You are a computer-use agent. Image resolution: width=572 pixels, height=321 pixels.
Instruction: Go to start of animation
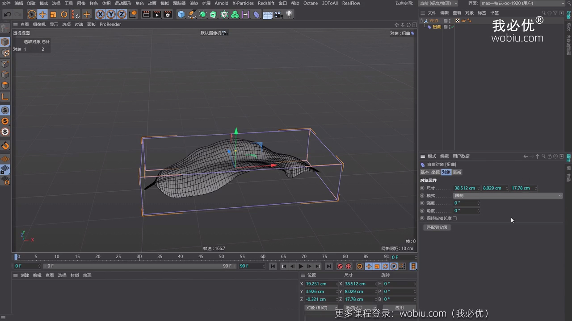273,266
